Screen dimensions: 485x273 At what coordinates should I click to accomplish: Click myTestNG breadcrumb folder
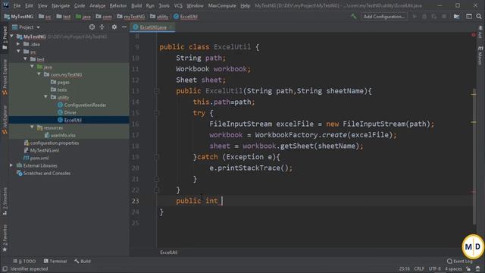tap(131, 17)
